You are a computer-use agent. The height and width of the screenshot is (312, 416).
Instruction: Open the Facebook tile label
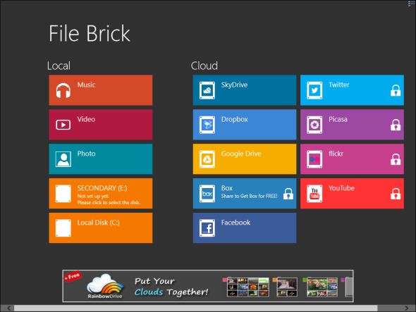pos(236,223)
